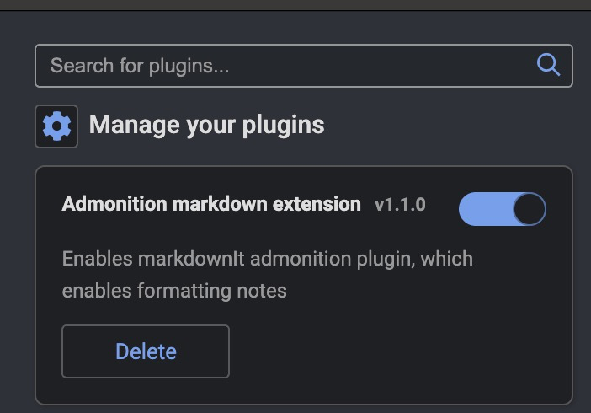Click the v1.1.0 version label
This screenshot has height=413, width=591.
pos(400,204)
